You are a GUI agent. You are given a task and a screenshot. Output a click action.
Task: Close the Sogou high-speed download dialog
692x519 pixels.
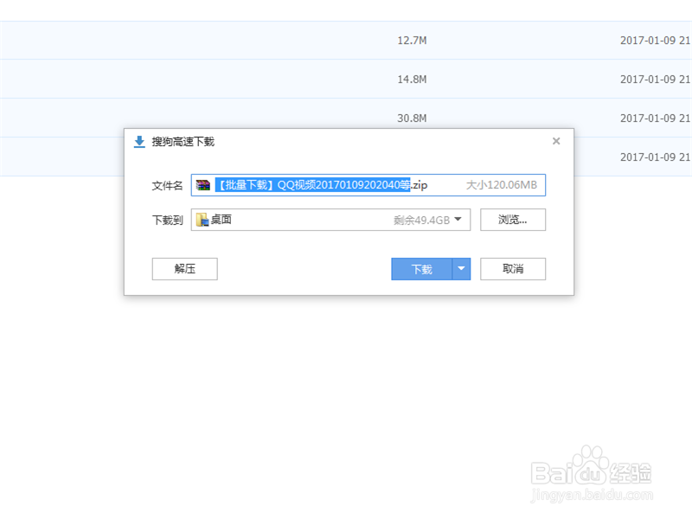pyautogui.click(x=556, y=141)
